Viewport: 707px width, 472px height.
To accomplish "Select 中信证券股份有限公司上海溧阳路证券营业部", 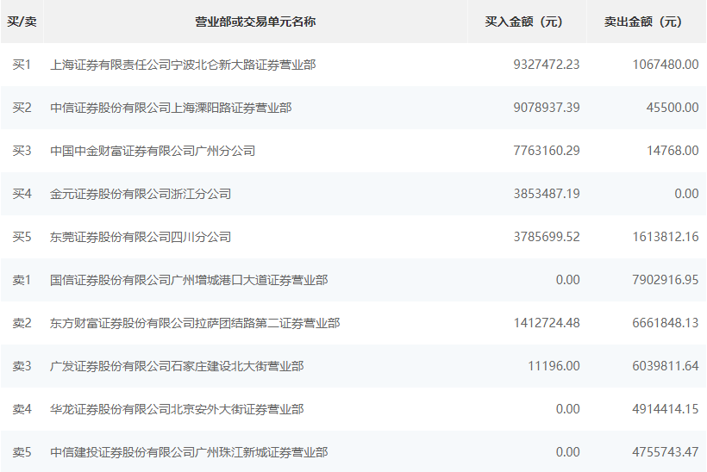I will point(171,108).
